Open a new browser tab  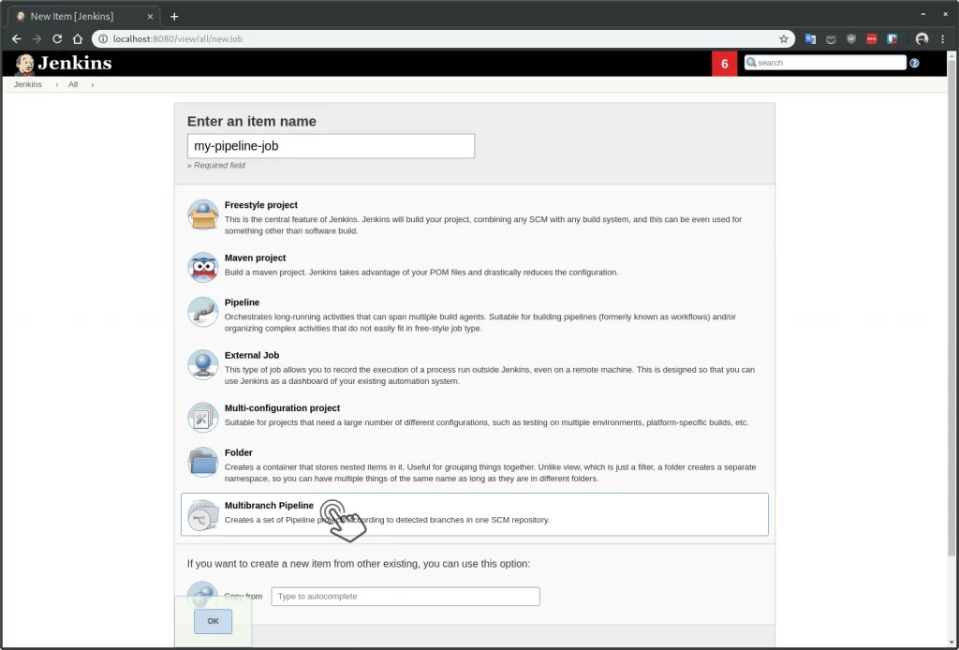[x=174, y=17]
